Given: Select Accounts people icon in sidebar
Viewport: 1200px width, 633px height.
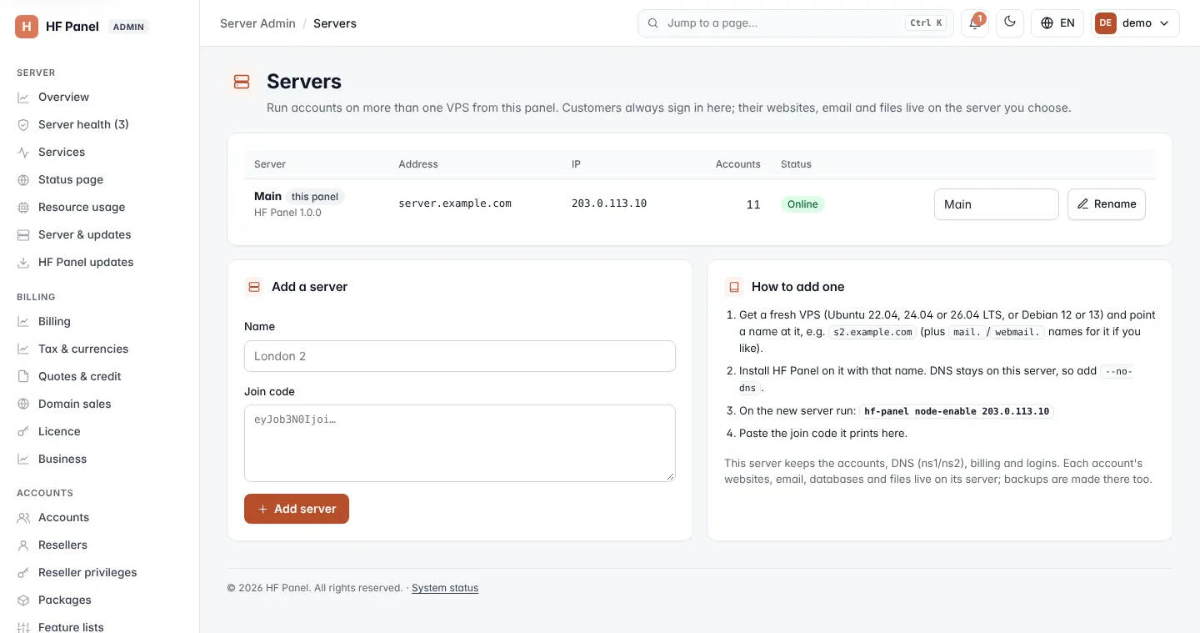Looking at the screenshot, I should coord(23,517).
